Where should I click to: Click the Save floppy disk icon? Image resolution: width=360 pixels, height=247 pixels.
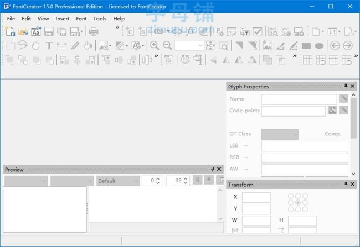point(49,31)
